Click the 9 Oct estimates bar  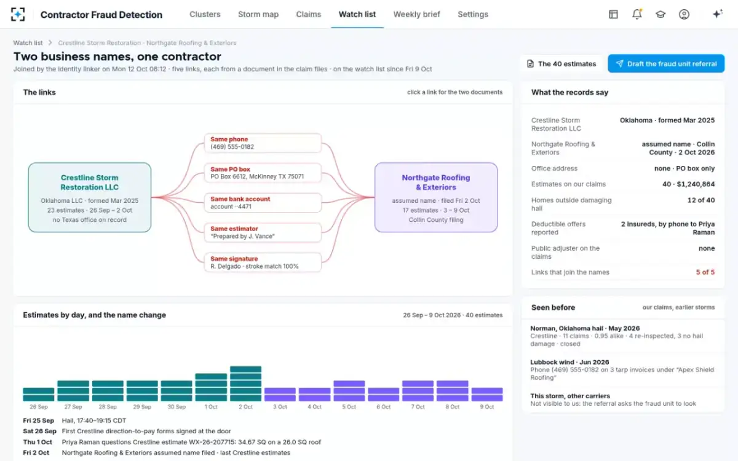(487, 395)
